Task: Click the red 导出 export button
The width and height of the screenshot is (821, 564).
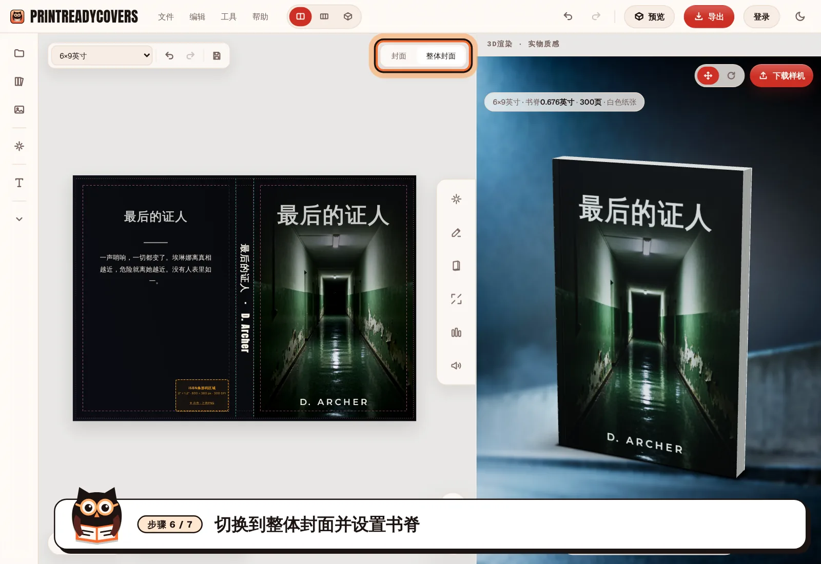Action: pyautogui.click(x=709, y=16)
